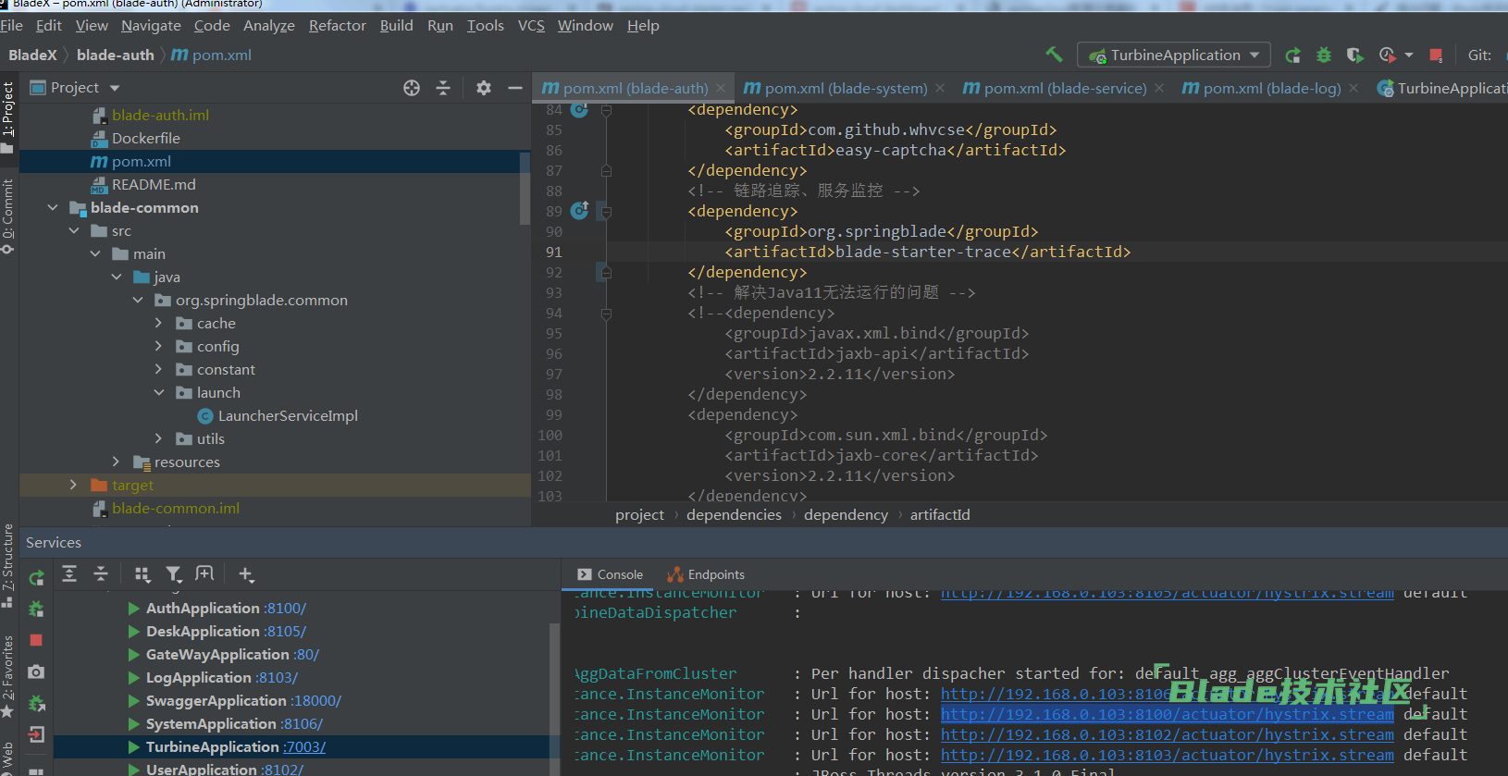Rerun services with the green rerun icon
Image resolution: width=1508 pixels, height=776 pixels.
[x=36, y=578]
